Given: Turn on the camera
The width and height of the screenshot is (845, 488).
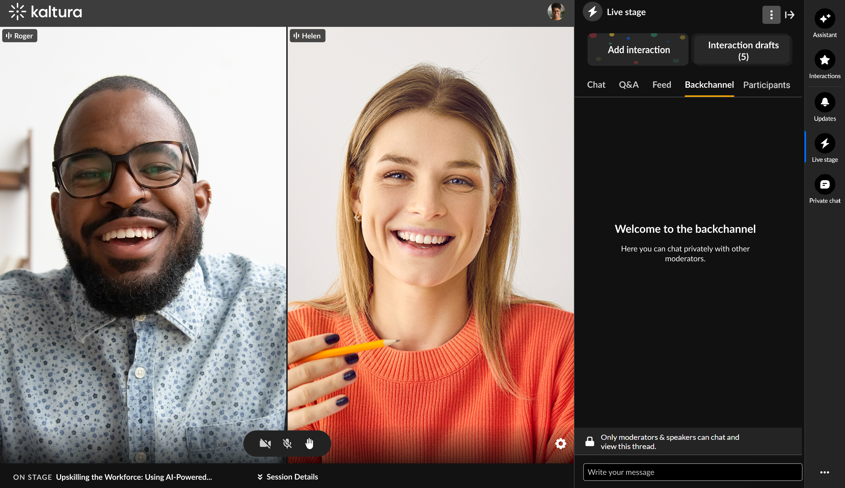Looking at the screenshot, I should [265, 443].
